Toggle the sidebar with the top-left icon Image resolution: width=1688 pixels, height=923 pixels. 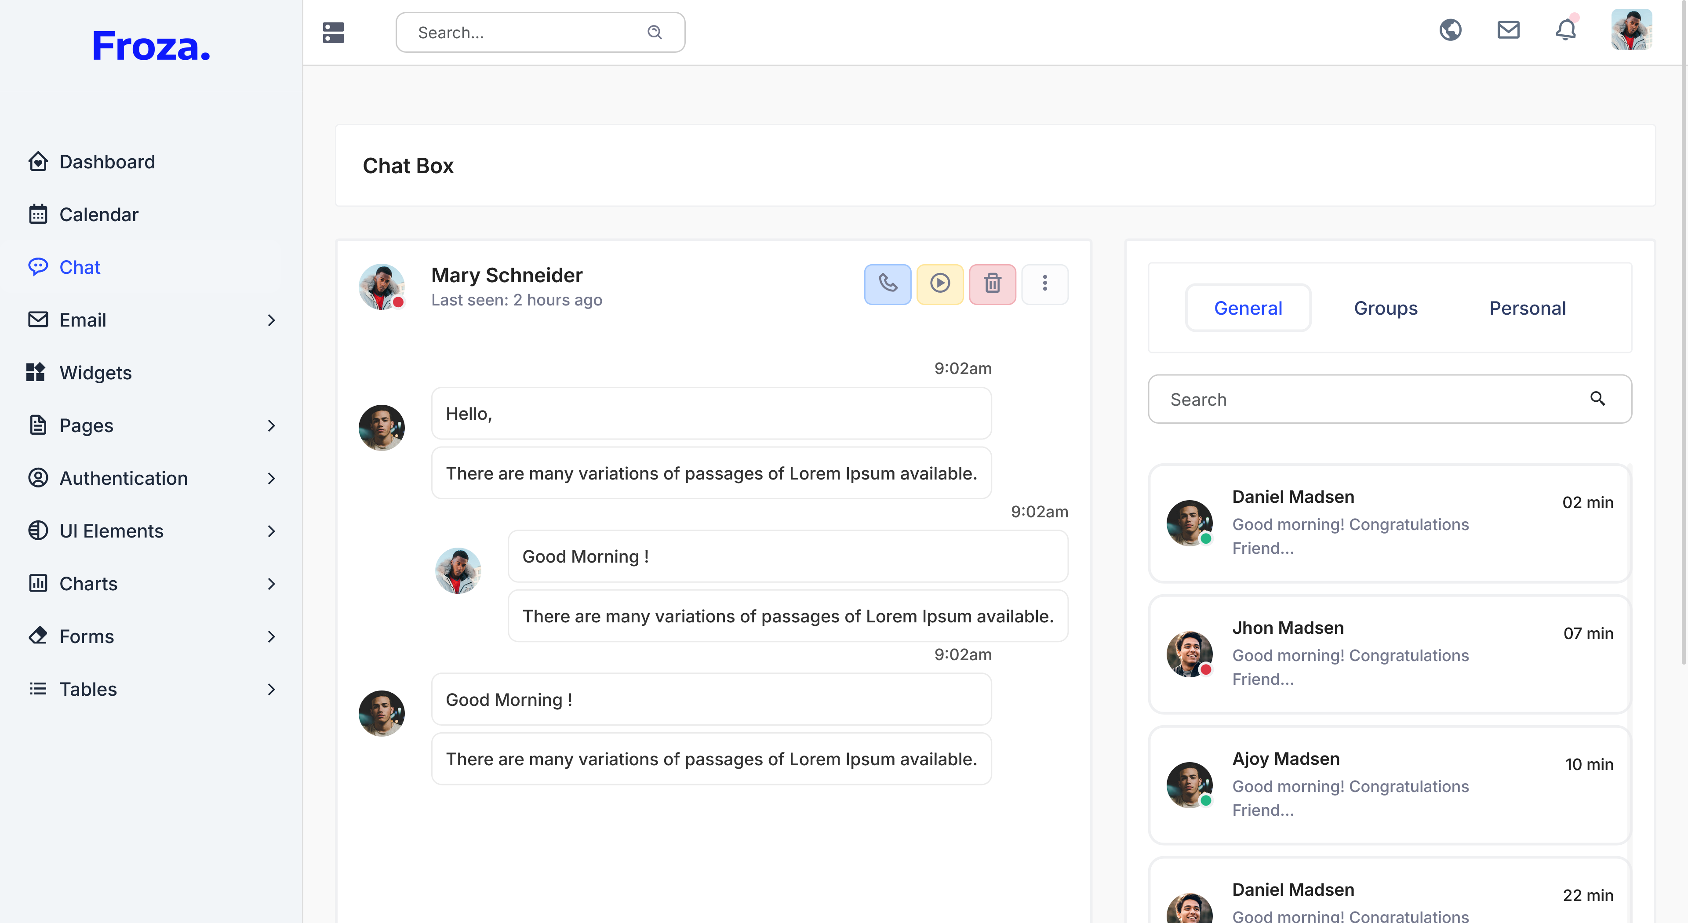[x=333, y=32]
